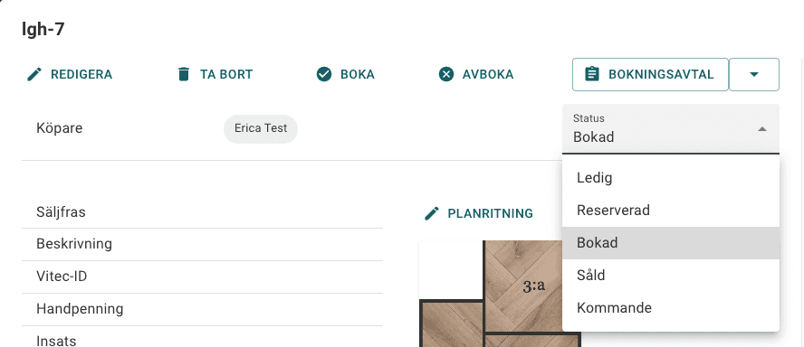Collapse the Status dropdown arrow
Screen dimensions: 804x347
tap(762, 129)
